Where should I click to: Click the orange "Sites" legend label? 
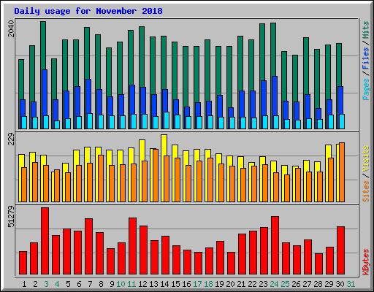[366, 191]
